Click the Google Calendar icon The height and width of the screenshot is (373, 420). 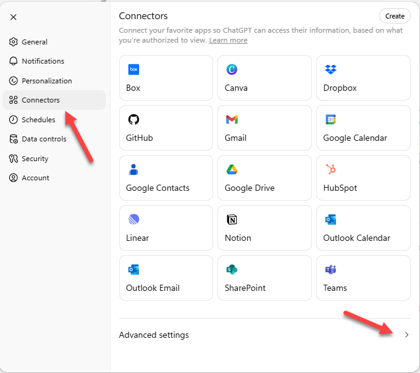pyautogui.click(x=331, y=119)
